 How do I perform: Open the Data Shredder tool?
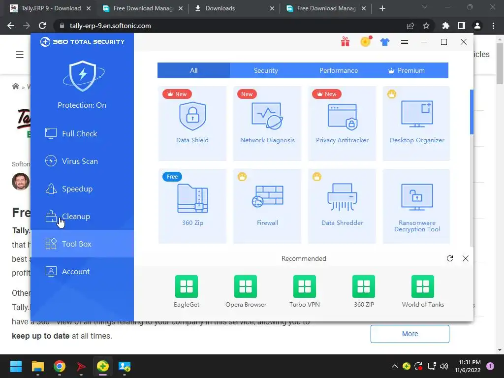342,206
